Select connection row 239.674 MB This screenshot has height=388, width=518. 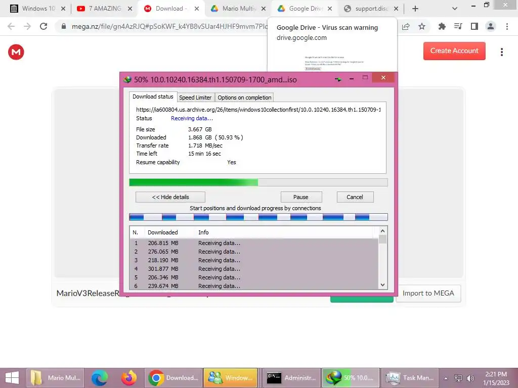(254, 286)
